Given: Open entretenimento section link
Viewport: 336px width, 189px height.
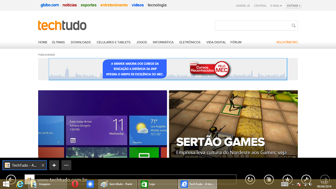Looking at the screenshot, I should click(x=114, y=5).
